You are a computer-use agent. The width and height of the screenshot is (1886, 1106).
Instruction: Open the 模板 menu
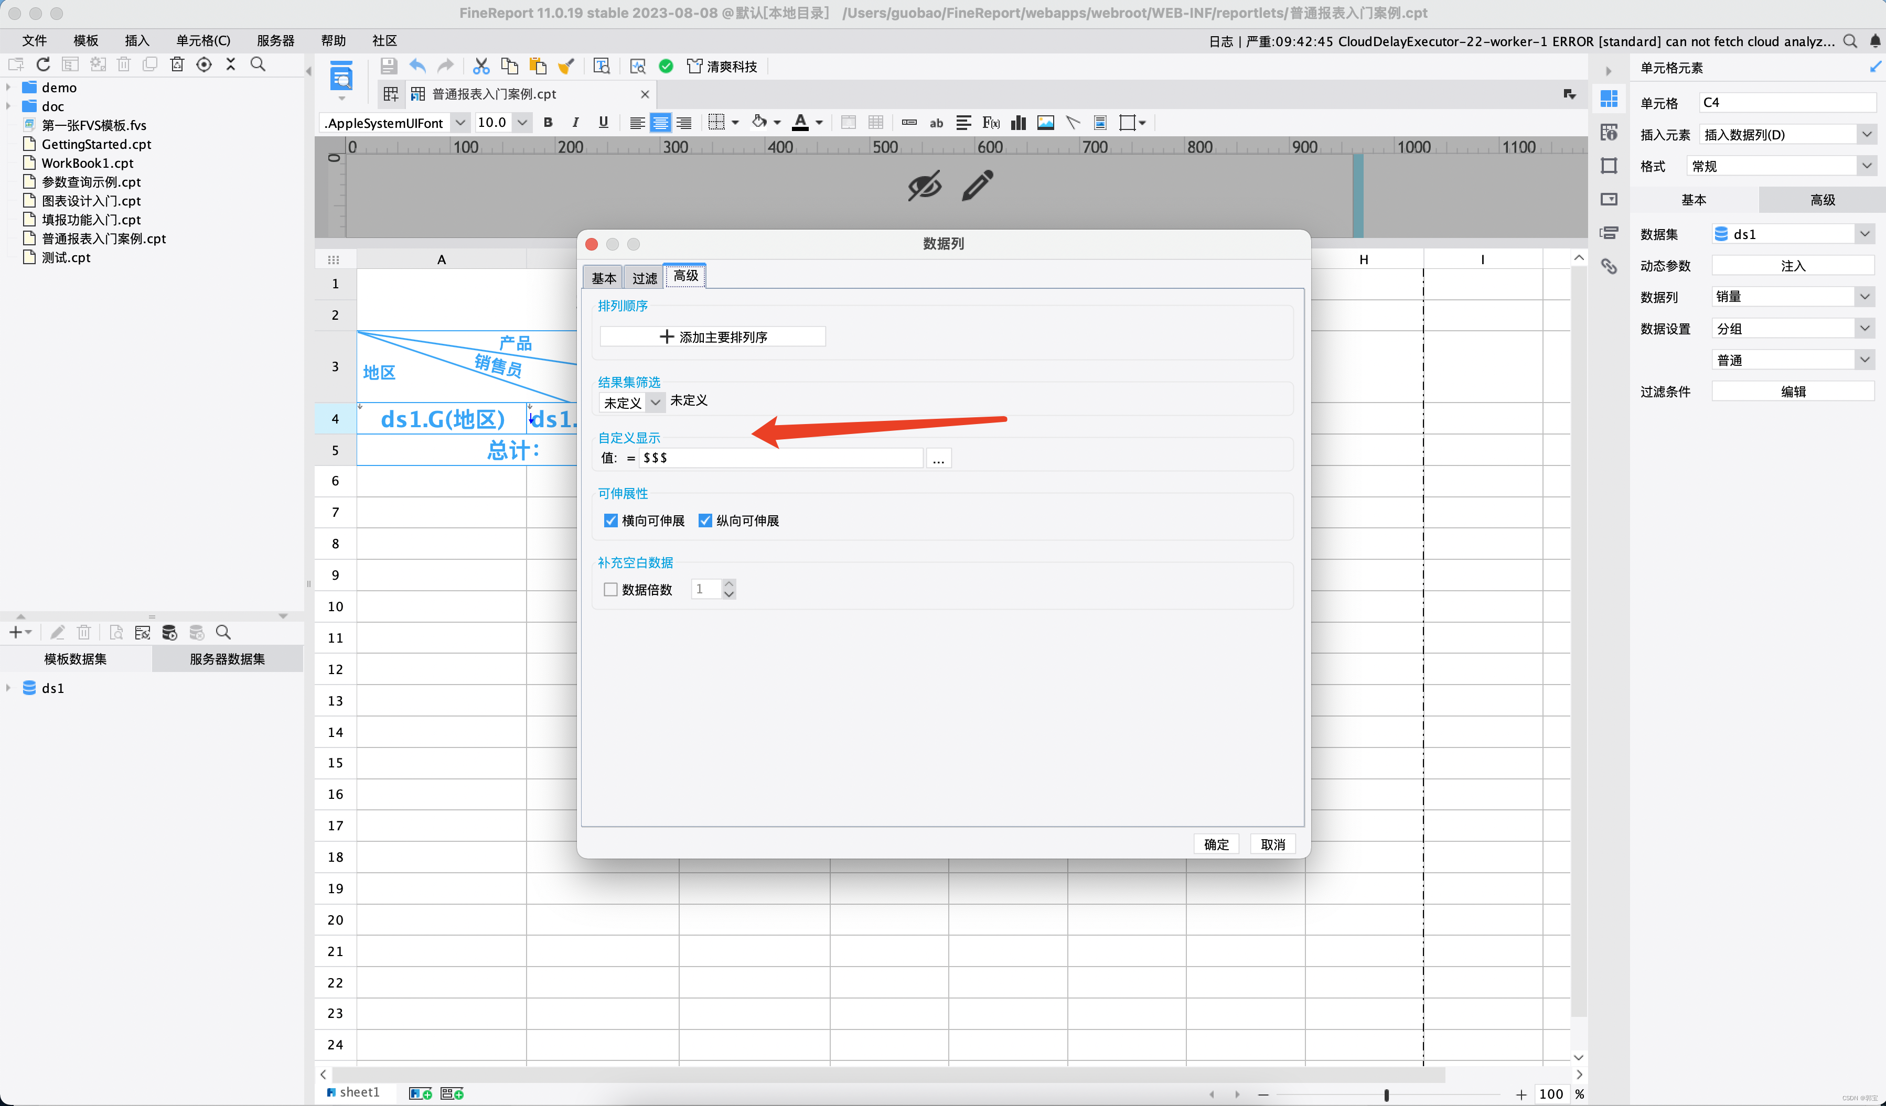point(85,40)
